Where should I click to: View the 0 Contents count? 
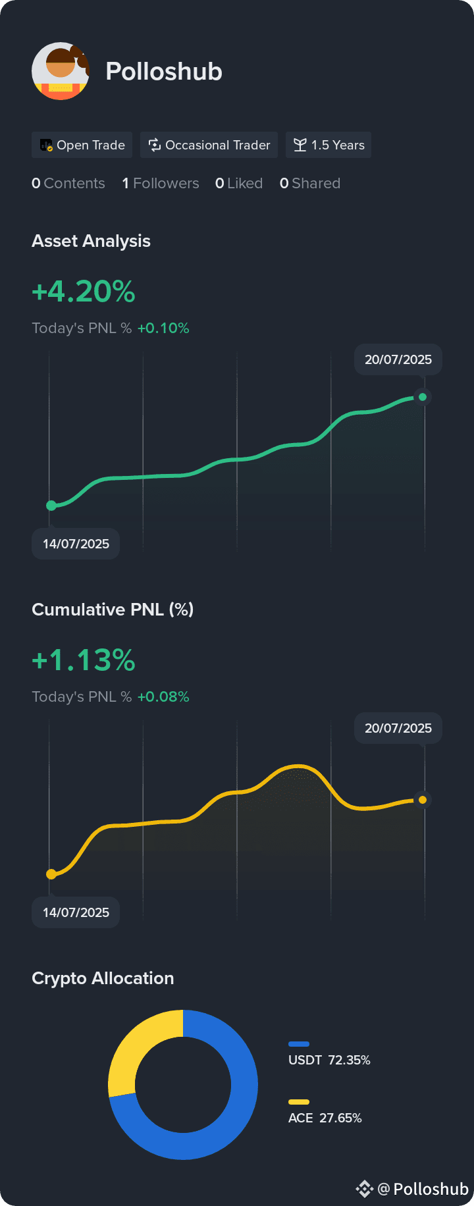click(68, 183)
